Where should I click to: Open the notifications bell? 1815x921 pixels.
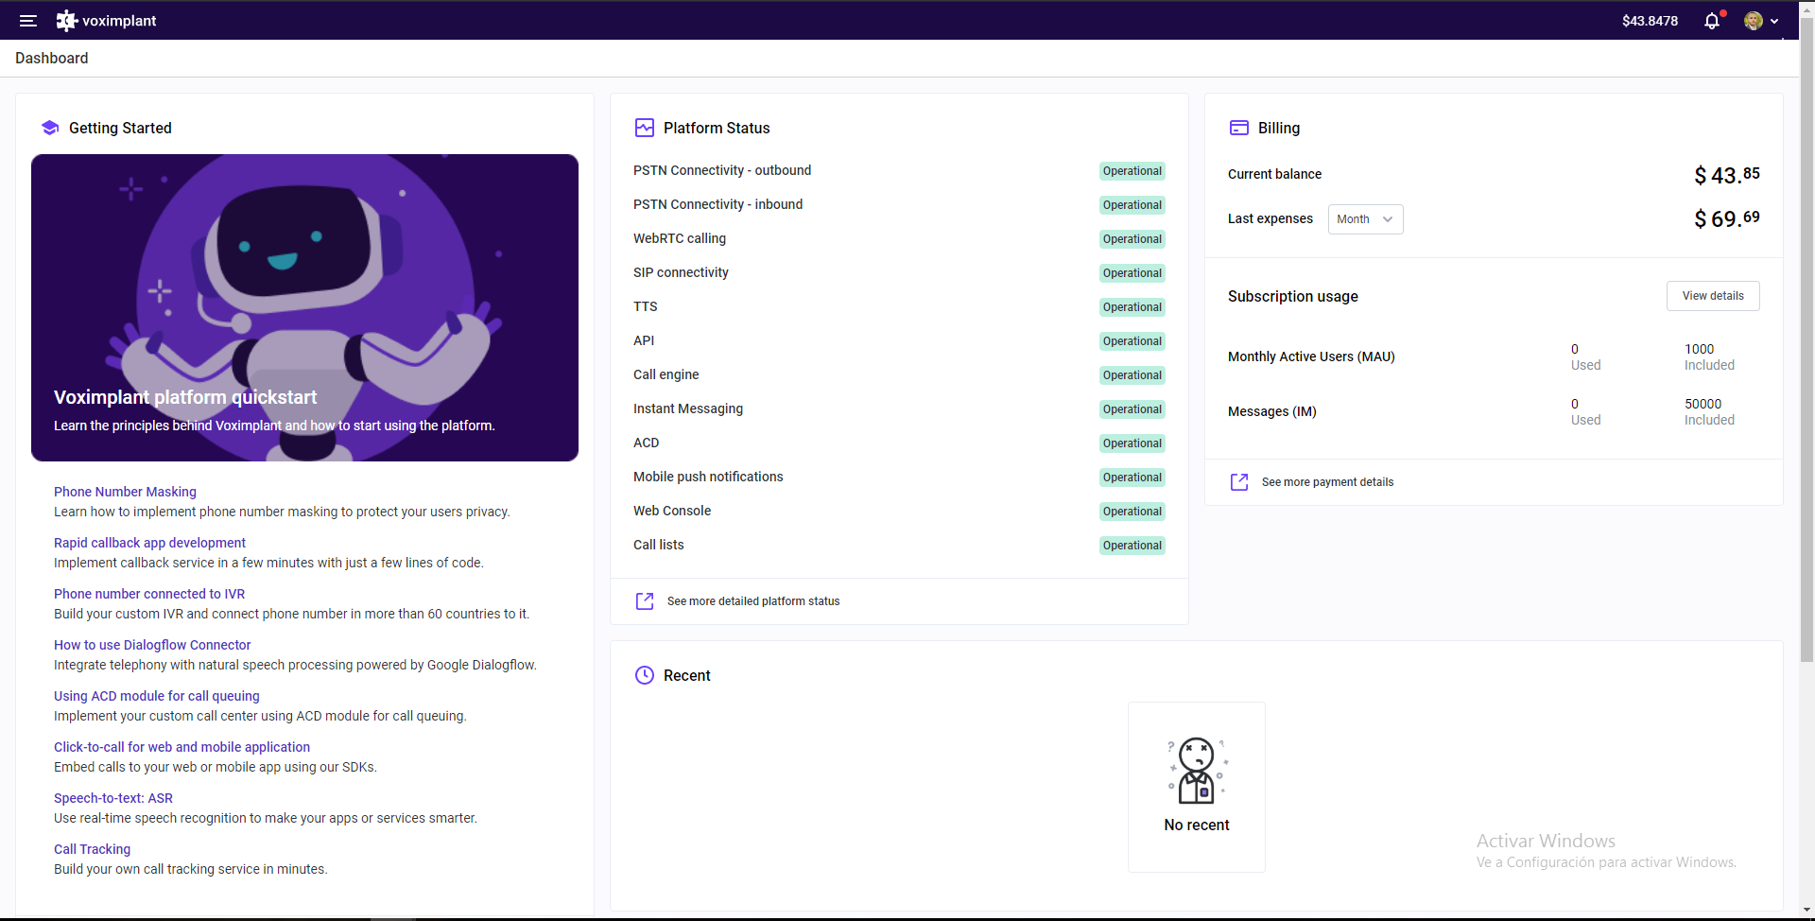click(1712, 21)
